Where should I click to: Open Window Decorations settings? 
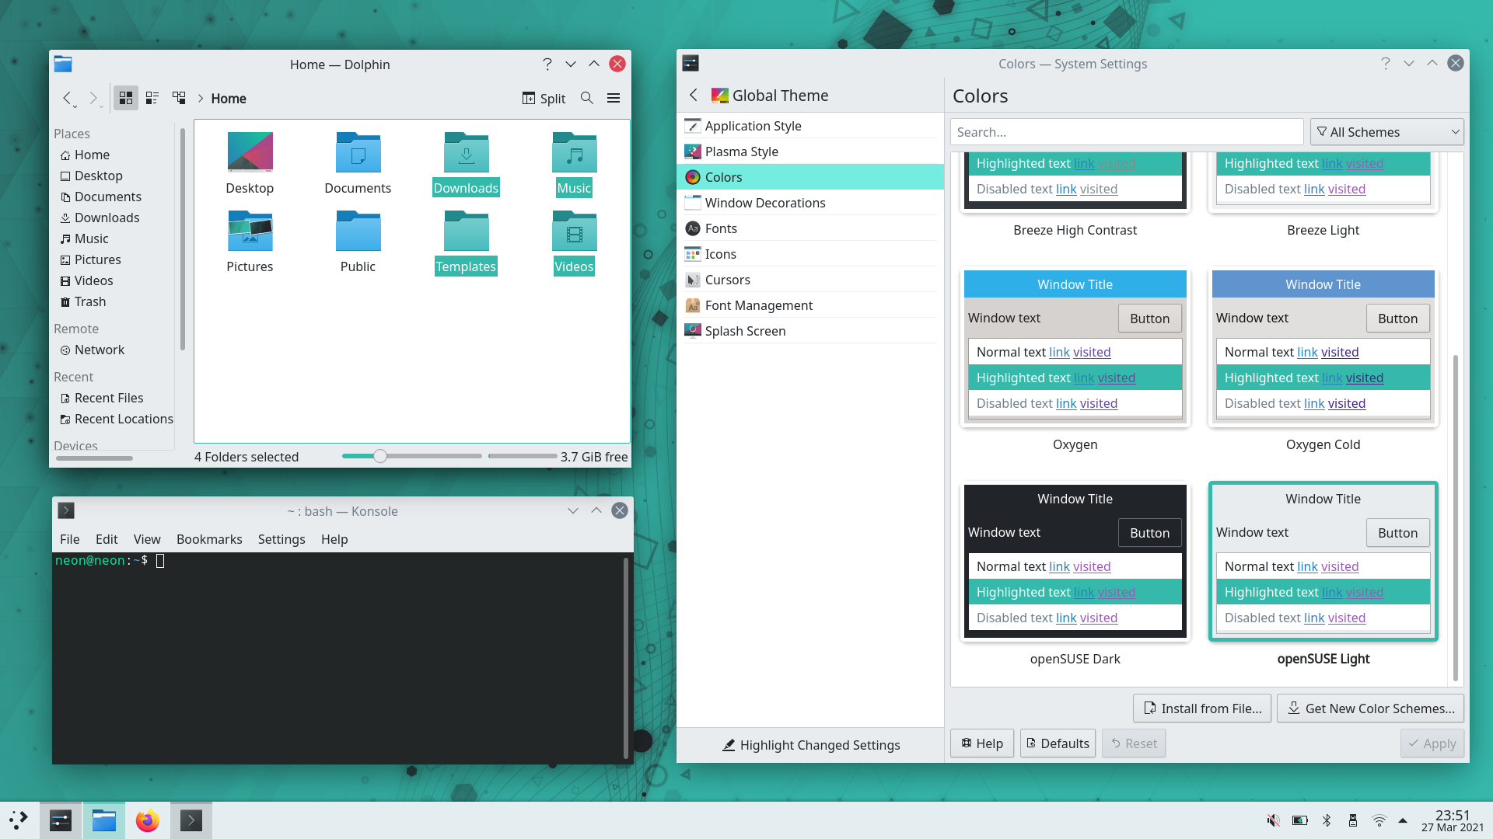tap(810, 203)
